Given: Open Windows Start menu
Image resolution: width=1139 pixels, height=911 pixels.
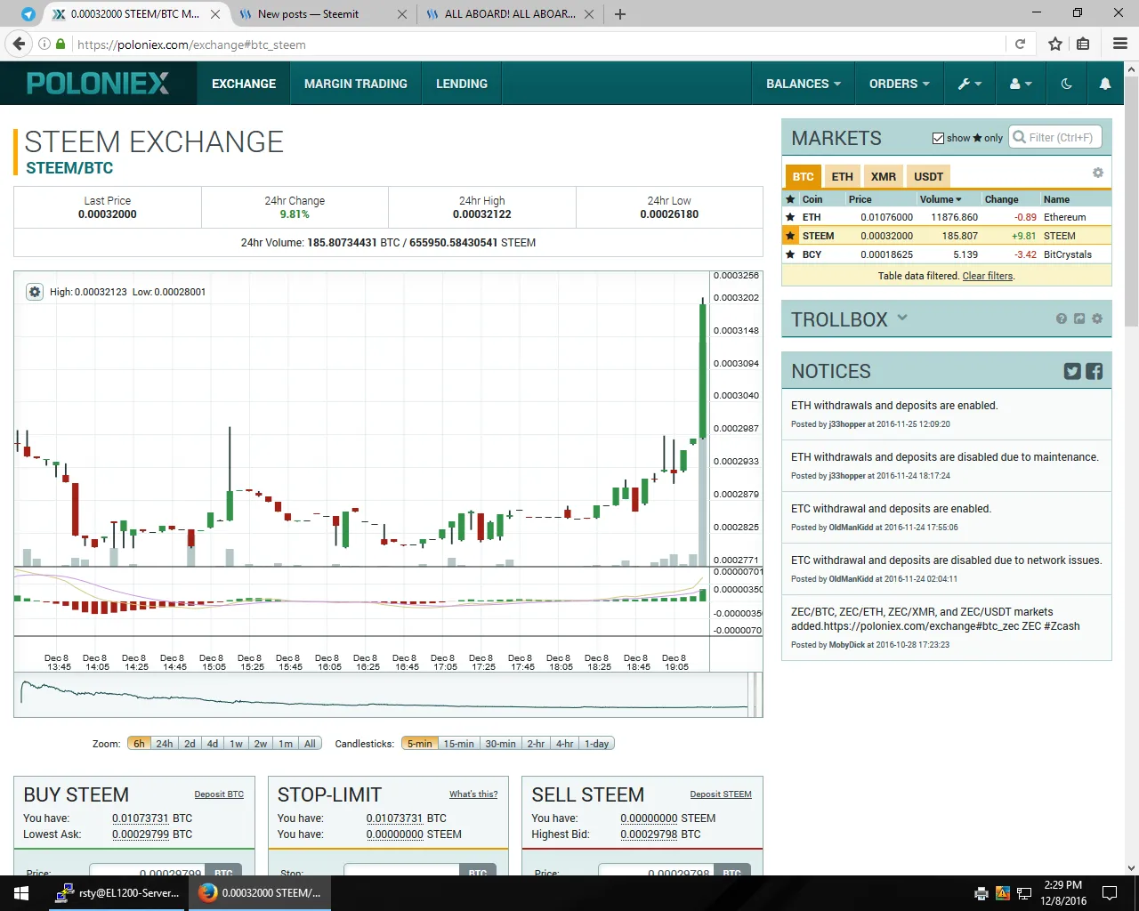Looking at the screenshot, I should tap(21, 893).
